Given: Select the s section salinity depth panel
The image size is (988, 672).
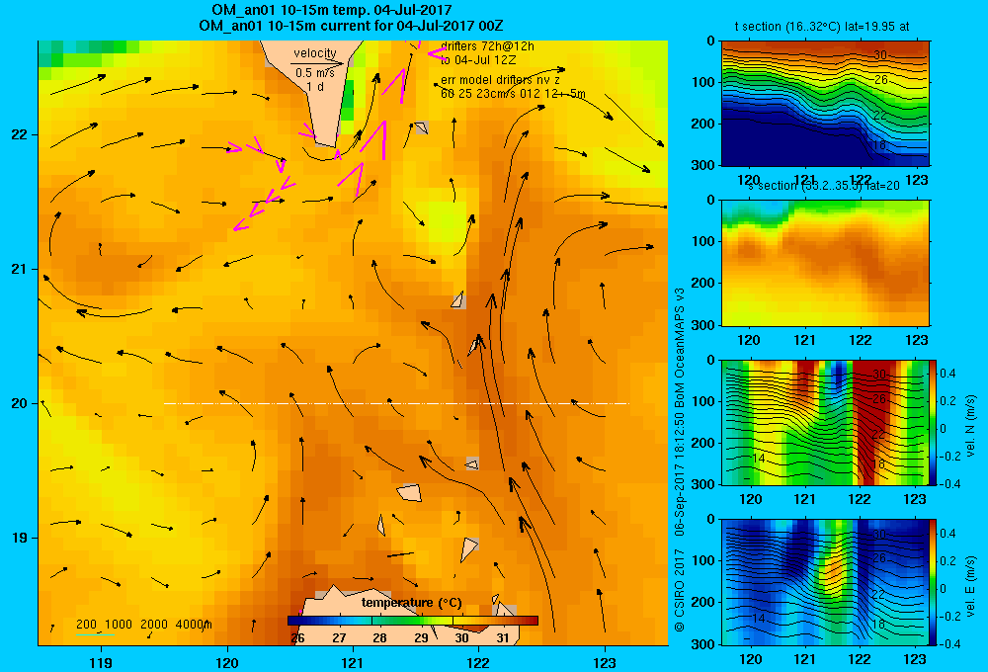Looking at the screenshot, I should 825,262.
